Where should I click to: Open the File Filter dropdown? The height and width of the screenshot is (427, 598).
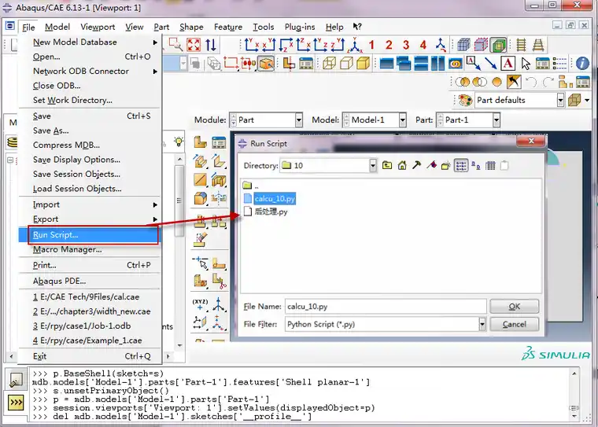tap(482, 325)
